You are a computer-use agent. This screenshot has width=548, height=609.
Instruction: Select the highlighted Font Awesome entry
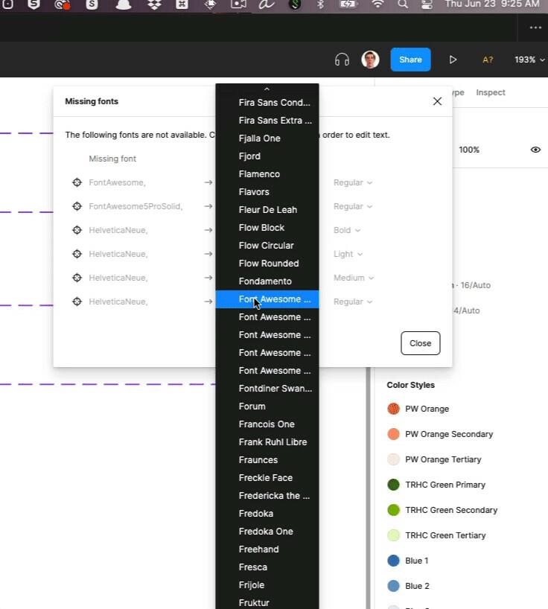coord(267,299)
